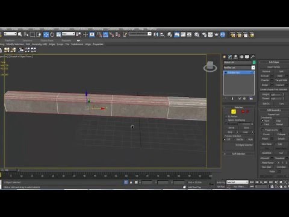This screenshot has height=217, width=289.
Task: Open the Modifiers menu
Action: tap(49, 29)
